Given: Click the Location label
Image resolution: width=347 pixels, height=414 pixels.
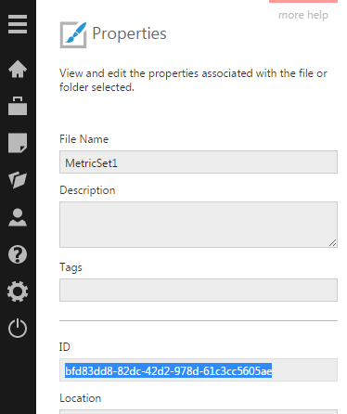Looking at the screenshot, I should [81, 398].
